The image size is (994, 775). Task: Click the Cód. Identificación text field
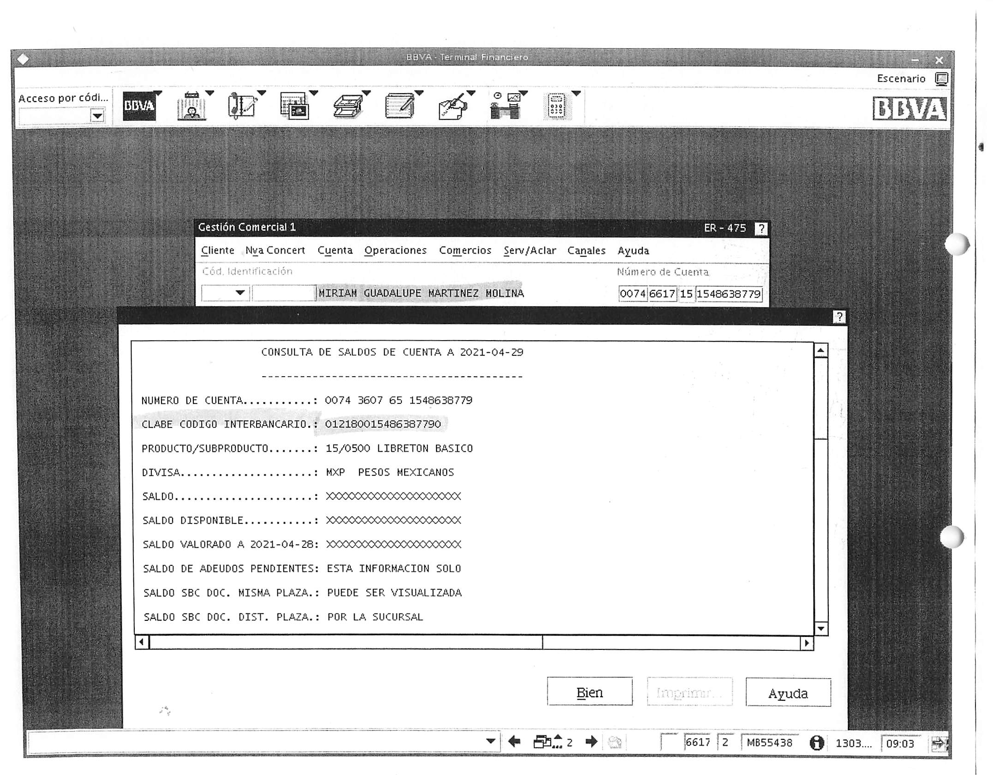[284, 293]
